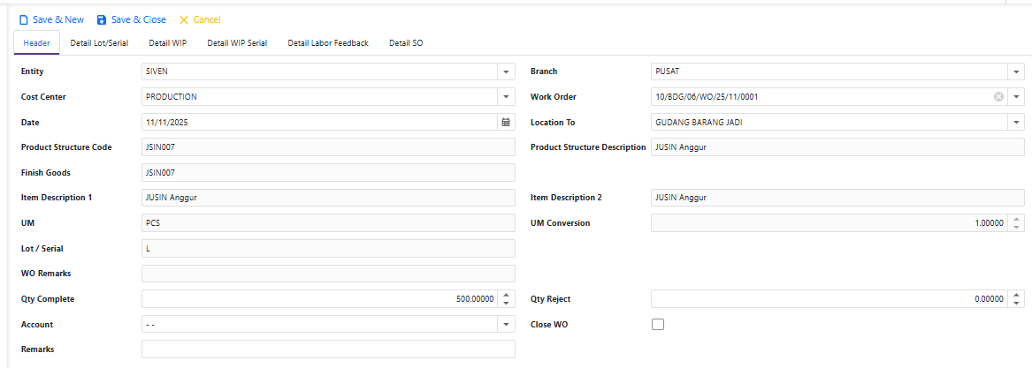Click the Save & New document icon
Viewport: 1032px width, 368px height.
(x=25, y=19)
